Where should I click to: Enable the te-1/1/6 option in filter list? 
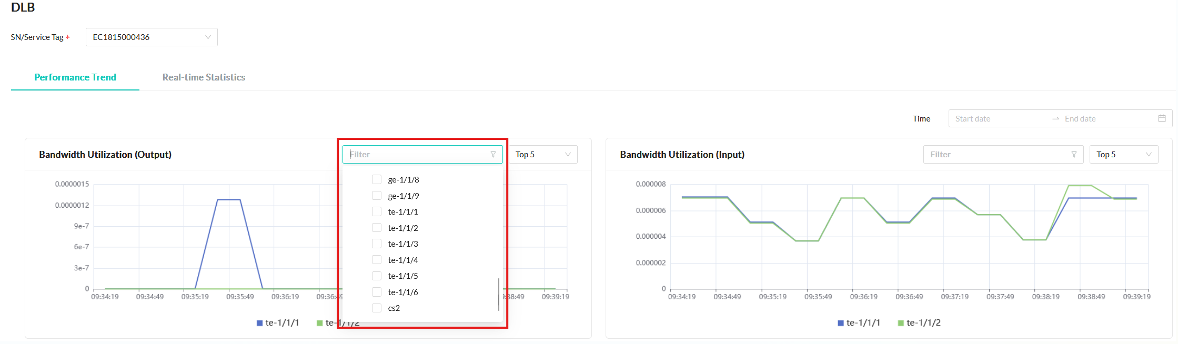click(377, 292)
